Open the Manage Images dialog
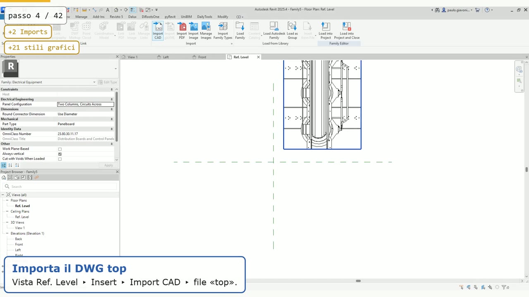The height and width of the screenshot is (297, 529). point(206,31)
